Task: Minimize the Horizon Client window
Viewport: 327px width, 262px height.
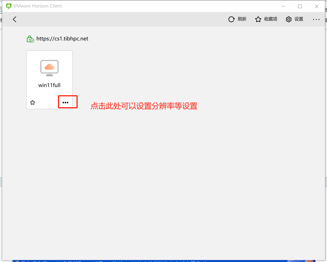Action: point(283,6)
